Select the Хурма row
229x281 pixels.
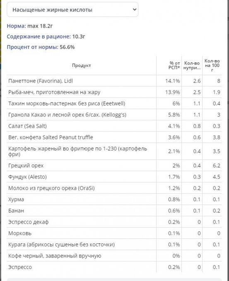pyautogui.click(x=114, y=199)
